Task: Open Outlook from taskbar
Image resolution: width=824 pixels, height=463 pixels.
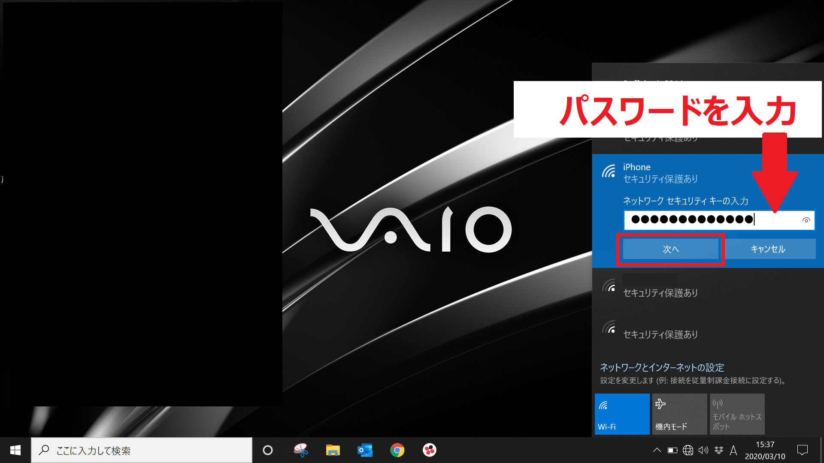Action: click(365, 450)
